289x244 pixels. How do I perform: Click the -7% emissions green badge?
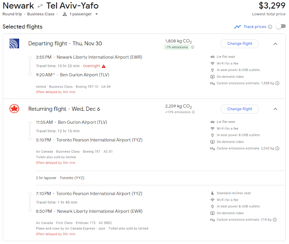(x=176, y=47)
